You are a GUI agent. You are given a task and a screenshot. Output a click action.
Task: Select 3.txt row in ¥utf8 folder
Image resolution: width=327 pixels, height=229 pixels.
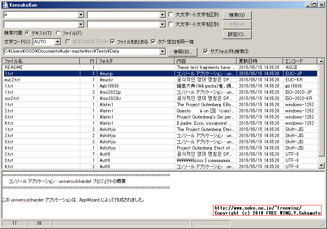click(160, 160)
